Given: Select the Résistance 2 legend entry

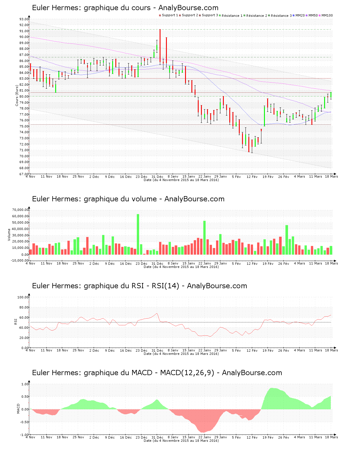Looking at the screenshot, I should tap(255, 15).
